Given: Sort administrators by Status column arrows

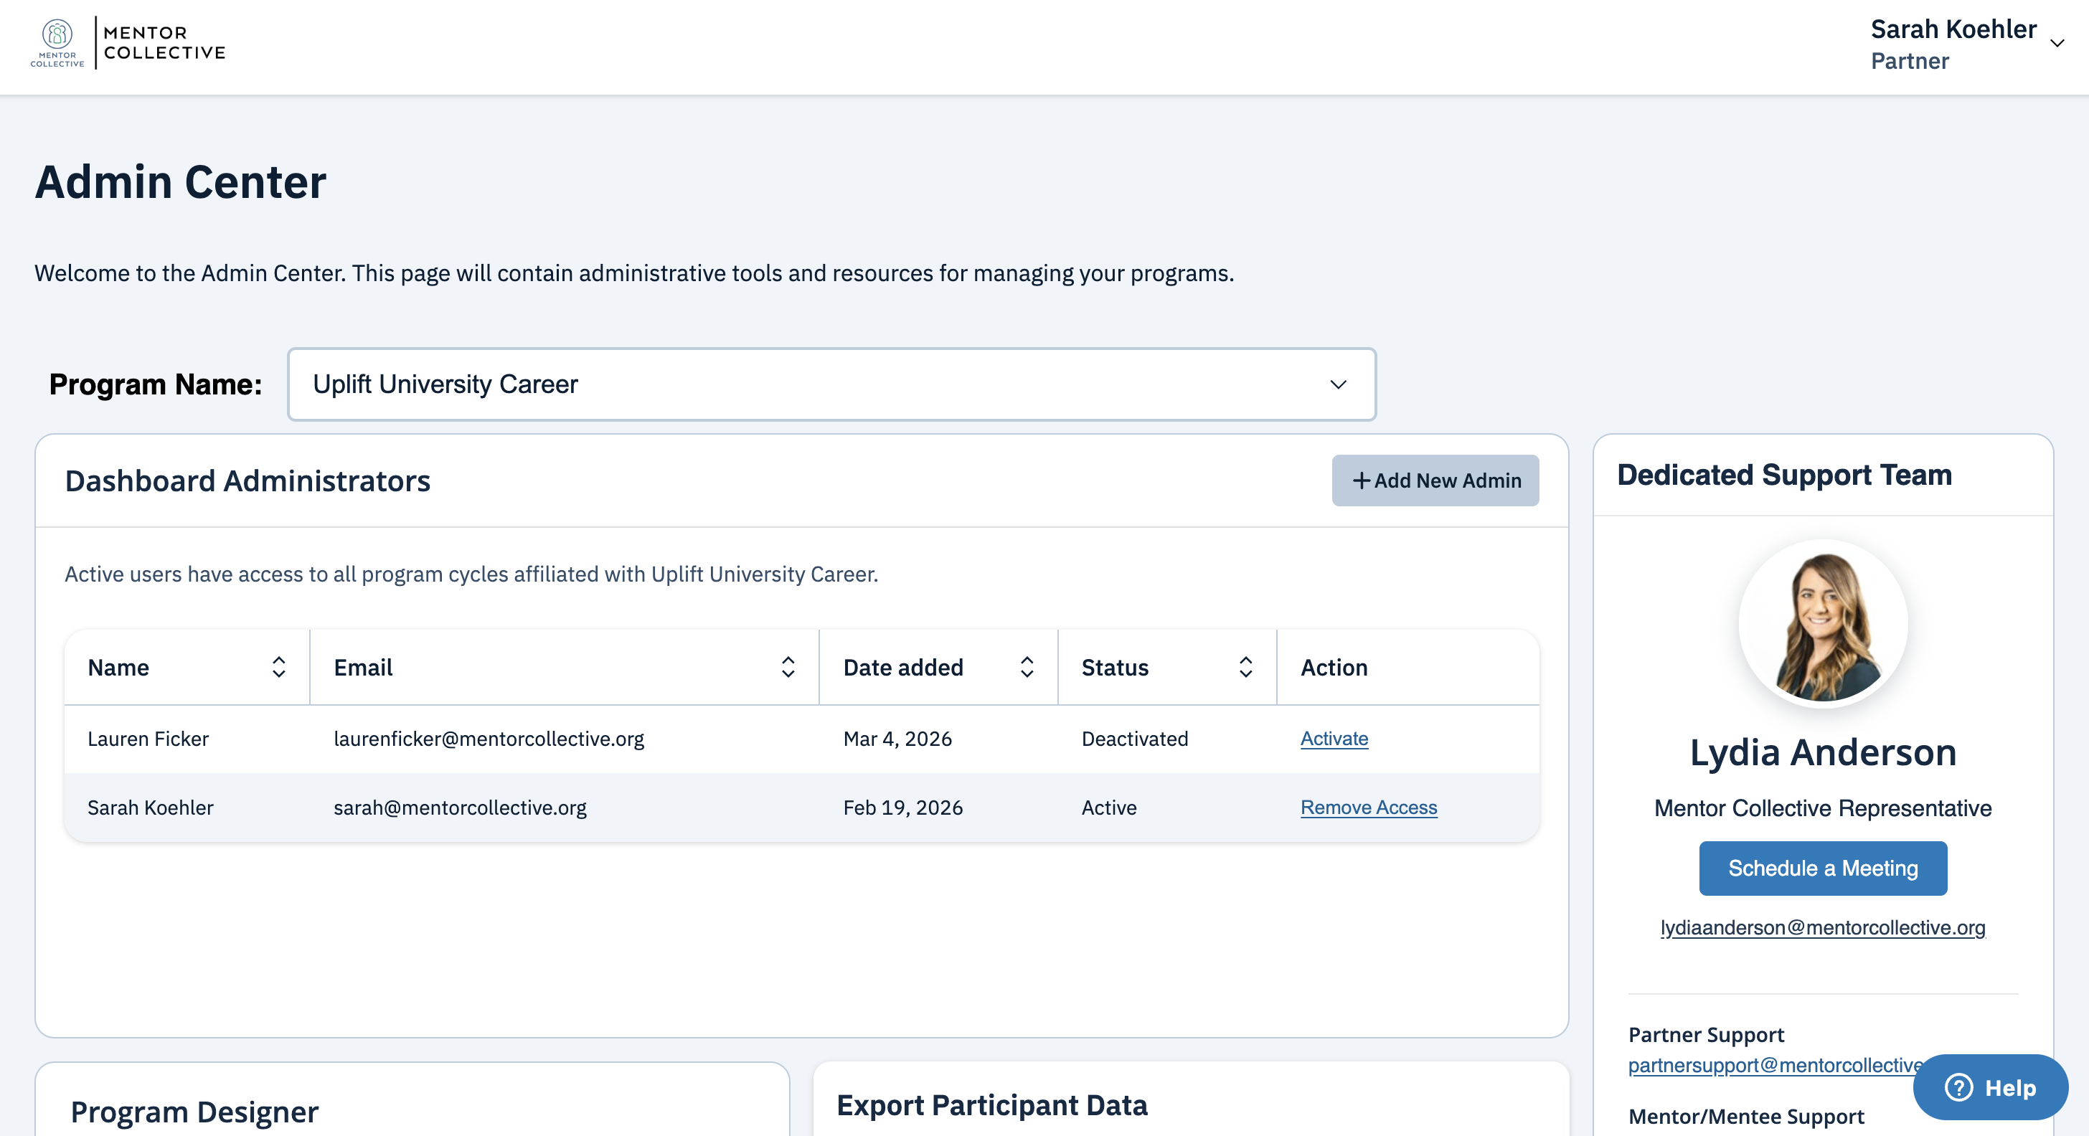Looking at the screenshot, I should click(1246, 668).
